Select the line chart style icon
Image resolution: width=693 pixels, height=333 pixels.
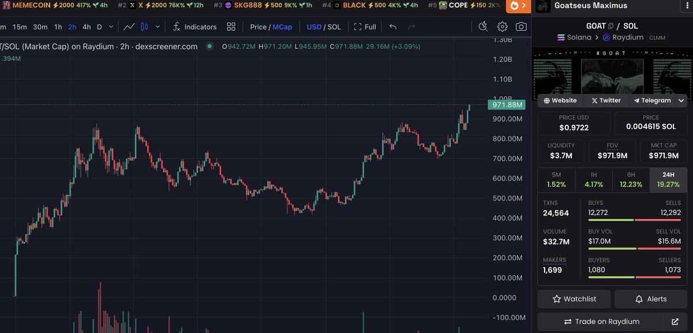click(129, 27)
